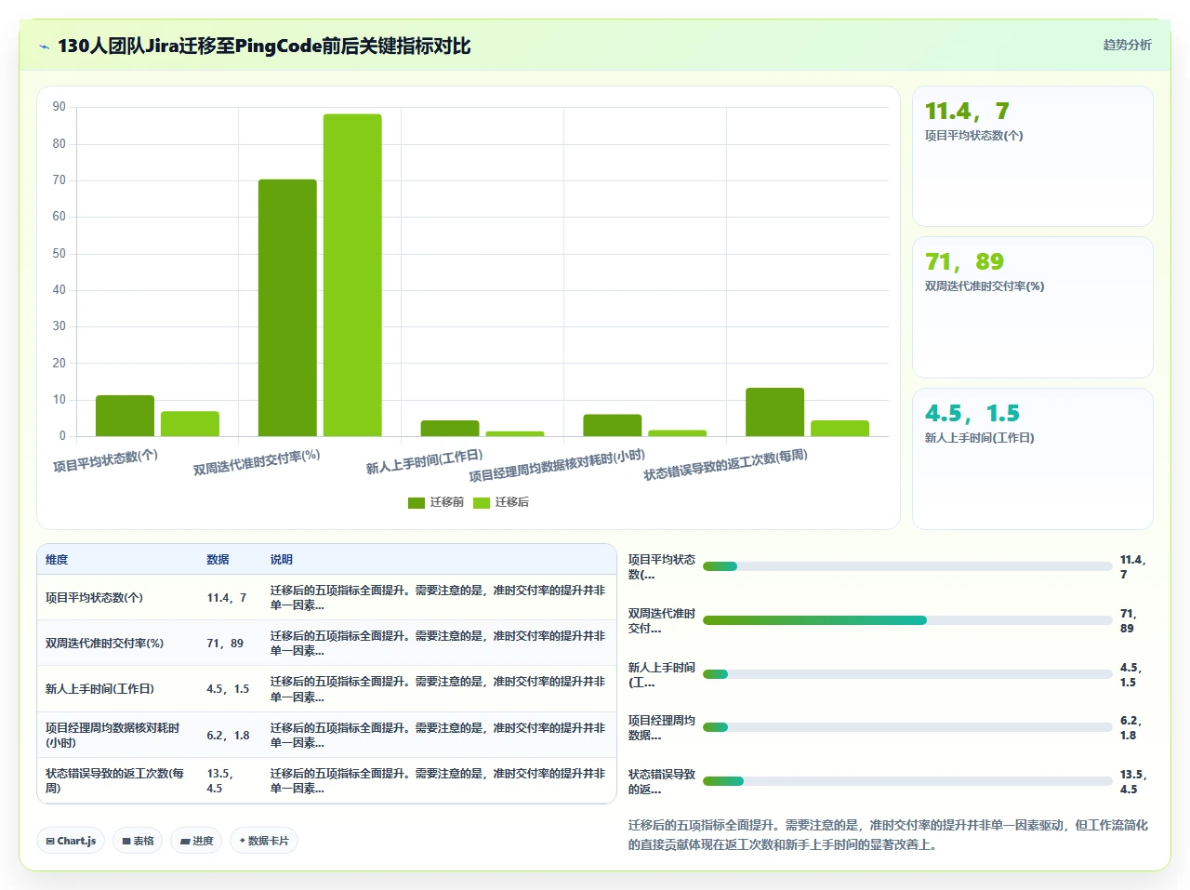The height and width of the screenshot is (890, 1190).
Task: Select the 11.4, 7 项目平均状态数 data card
Action: coord(1033,156)
